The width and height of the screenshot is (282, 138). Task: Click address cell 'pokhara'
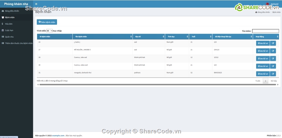pyautogui.click(x=137, y=73)
